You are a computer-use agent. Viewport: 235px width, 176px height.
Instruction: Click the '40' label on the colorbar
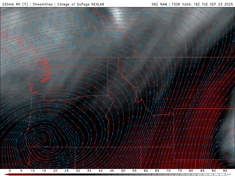point(100,171)
